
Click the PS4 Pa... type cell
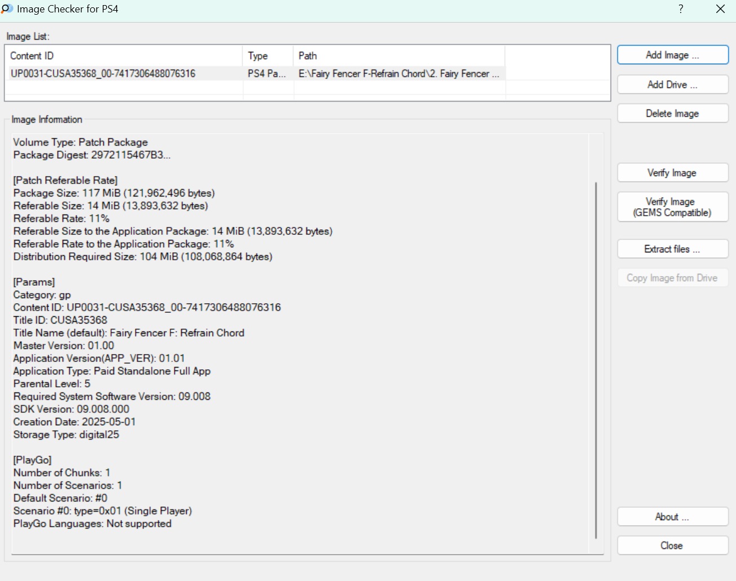[x=267, y=74]
